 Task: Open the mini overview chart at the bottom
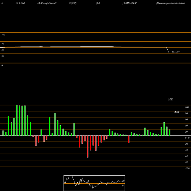pyautogui.click(x=94, y=183)
